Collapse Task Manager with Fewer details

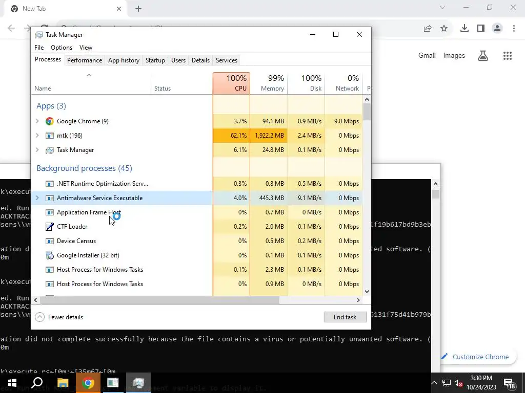tap(59, 317)
